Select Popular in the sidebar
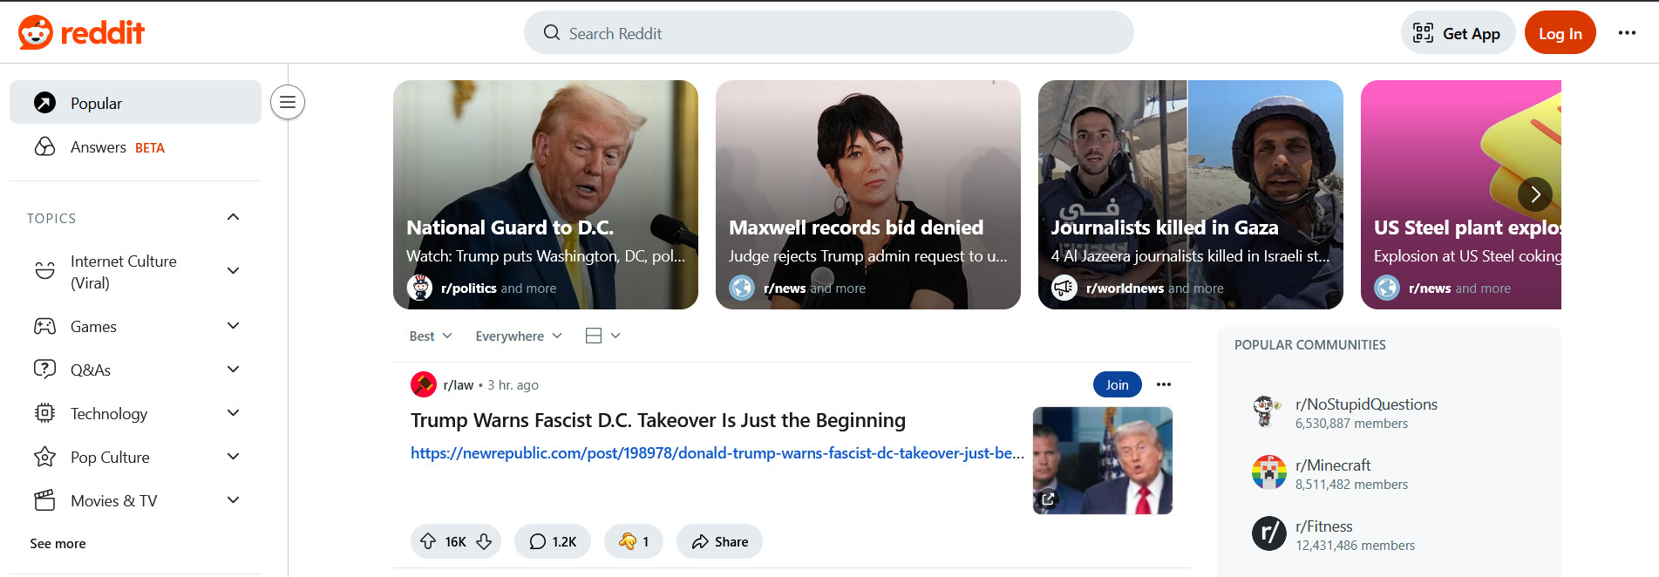Viewport: 1659px width, 577px height. [135, 103]
